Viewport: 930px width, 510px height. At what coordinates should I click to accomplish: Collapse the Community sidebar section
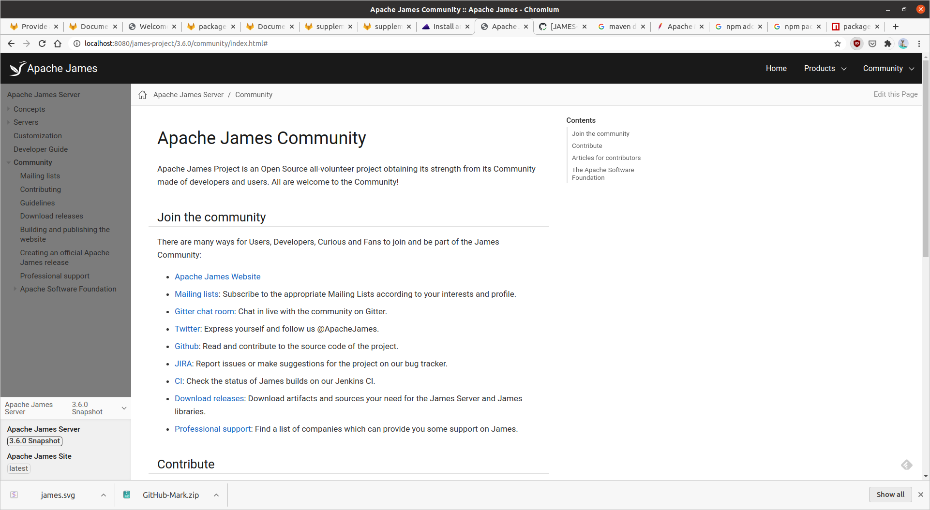pyautogui.click(x=9, y=162)
